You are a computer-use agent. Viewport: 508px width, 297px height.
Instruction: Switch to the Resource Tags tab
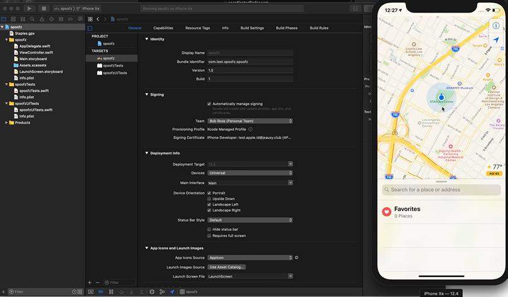[198, 28]
